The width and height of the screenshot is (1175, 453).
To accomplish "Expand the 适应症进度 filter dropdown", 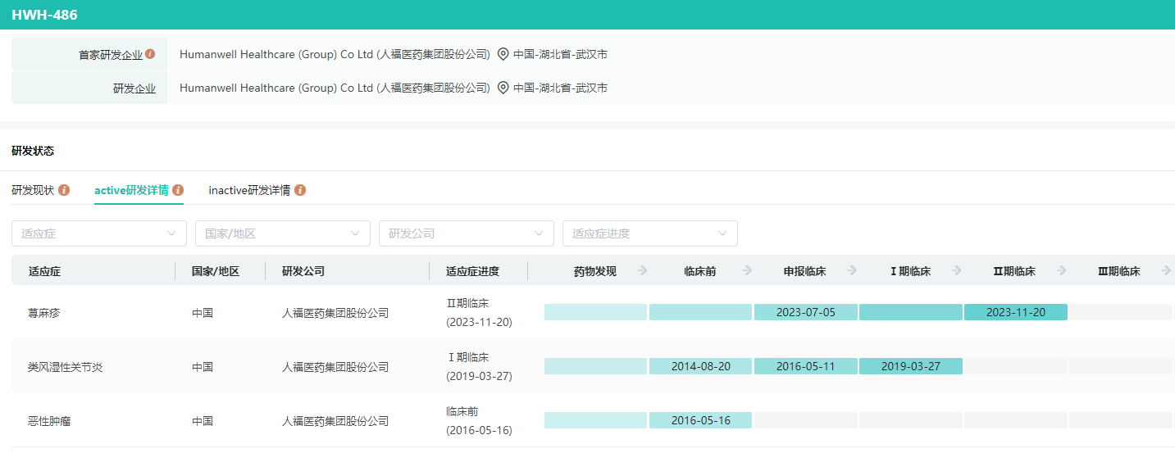I will coord(649,233).
